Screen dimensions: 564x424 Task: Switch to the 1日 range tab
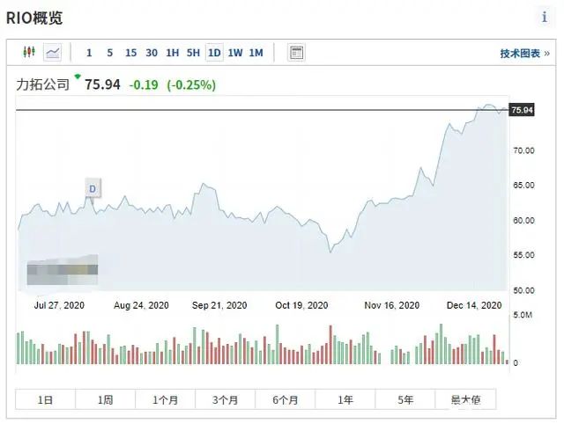[45, 399]
